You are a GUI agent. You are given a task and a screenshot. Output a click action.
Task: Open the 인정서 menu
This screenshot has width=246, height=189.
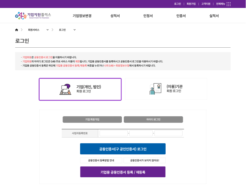pyautogui.click(x=148, y=16)
